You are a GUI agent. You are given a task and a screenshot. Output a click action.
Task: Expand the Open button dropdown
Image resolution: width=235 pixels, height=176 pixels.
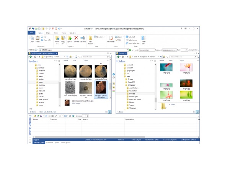[123, 37]
